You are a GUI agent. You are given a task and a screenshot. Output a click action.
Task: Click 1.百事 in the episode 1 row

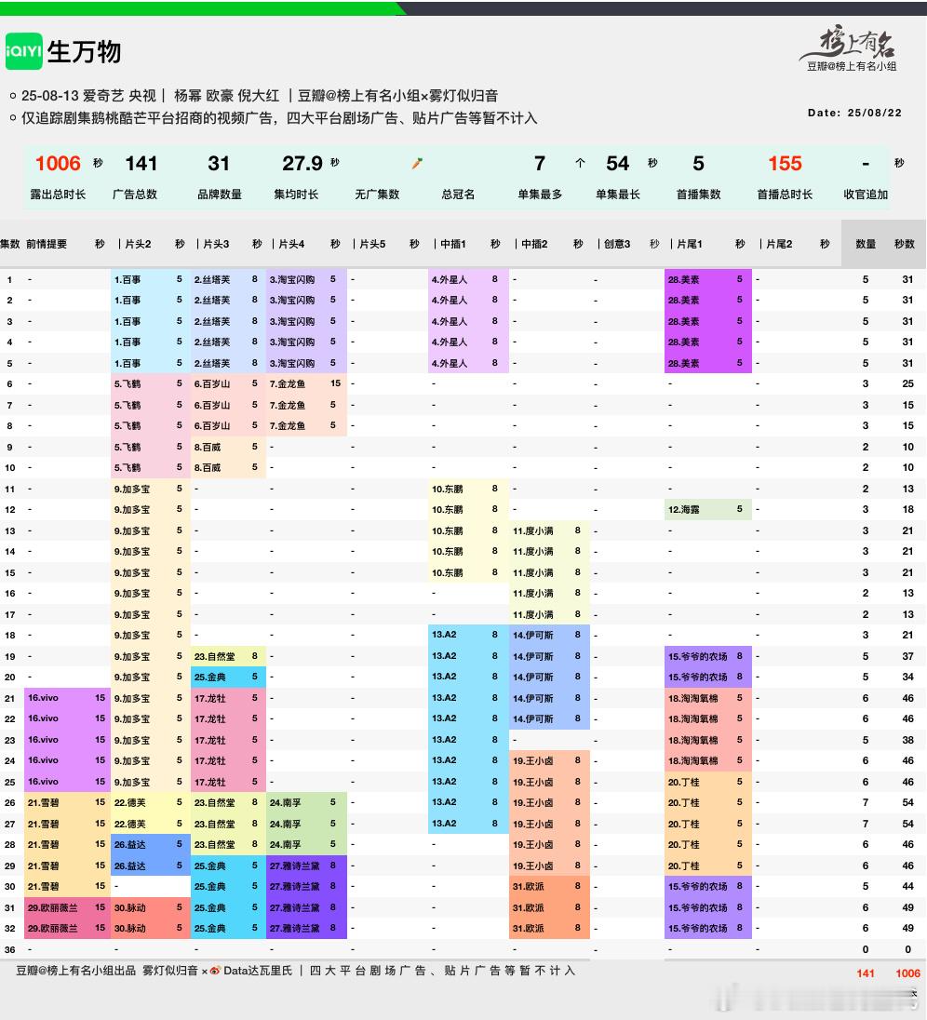coord(128,279)
